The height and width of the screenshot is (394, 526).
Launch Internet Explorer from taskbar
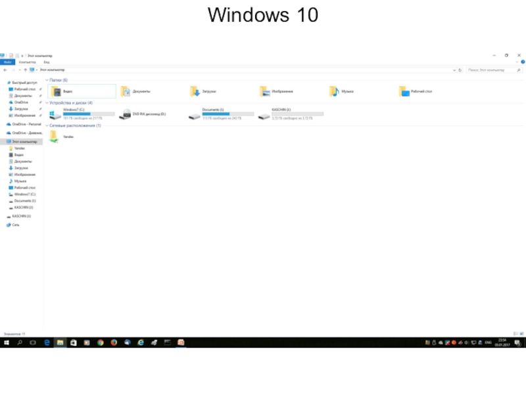141,342
